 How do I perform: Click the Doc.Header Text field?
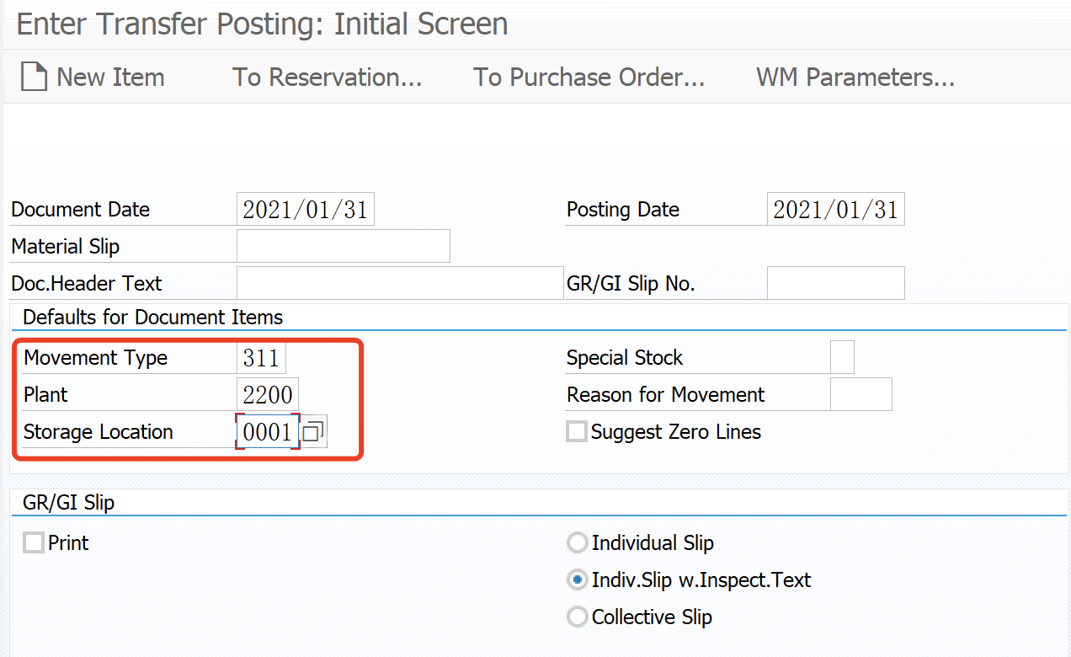(x=398, y=282)
